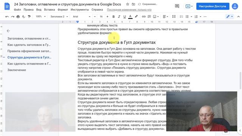Click the heading Структура документа в Гугл документах
Screen dimensions: 242x136
tap(116, 42)
